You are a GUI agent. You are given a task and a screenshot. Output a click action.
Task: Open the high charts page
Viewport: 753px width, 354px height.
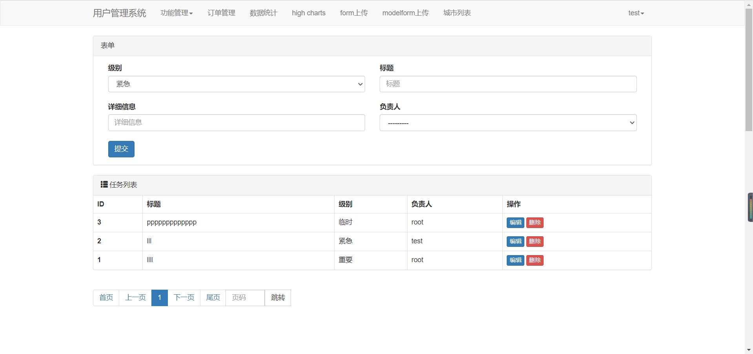[308, 13]
